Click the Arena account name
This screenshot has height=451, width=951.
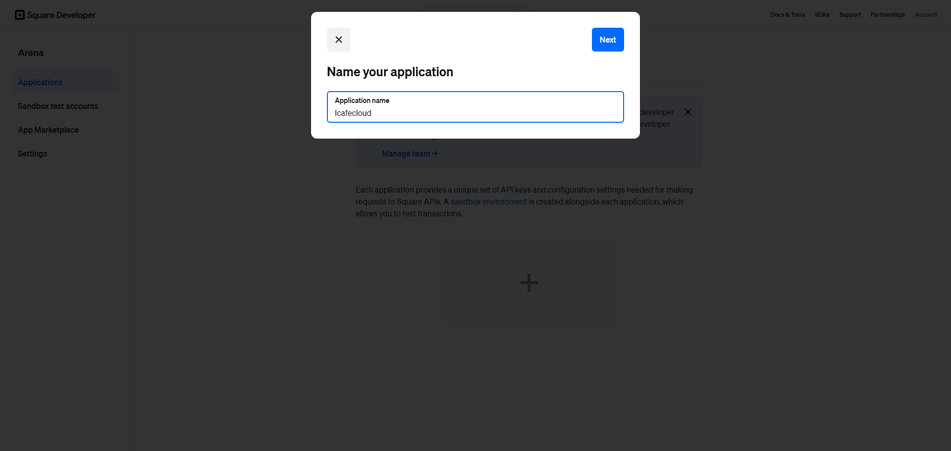31,52
